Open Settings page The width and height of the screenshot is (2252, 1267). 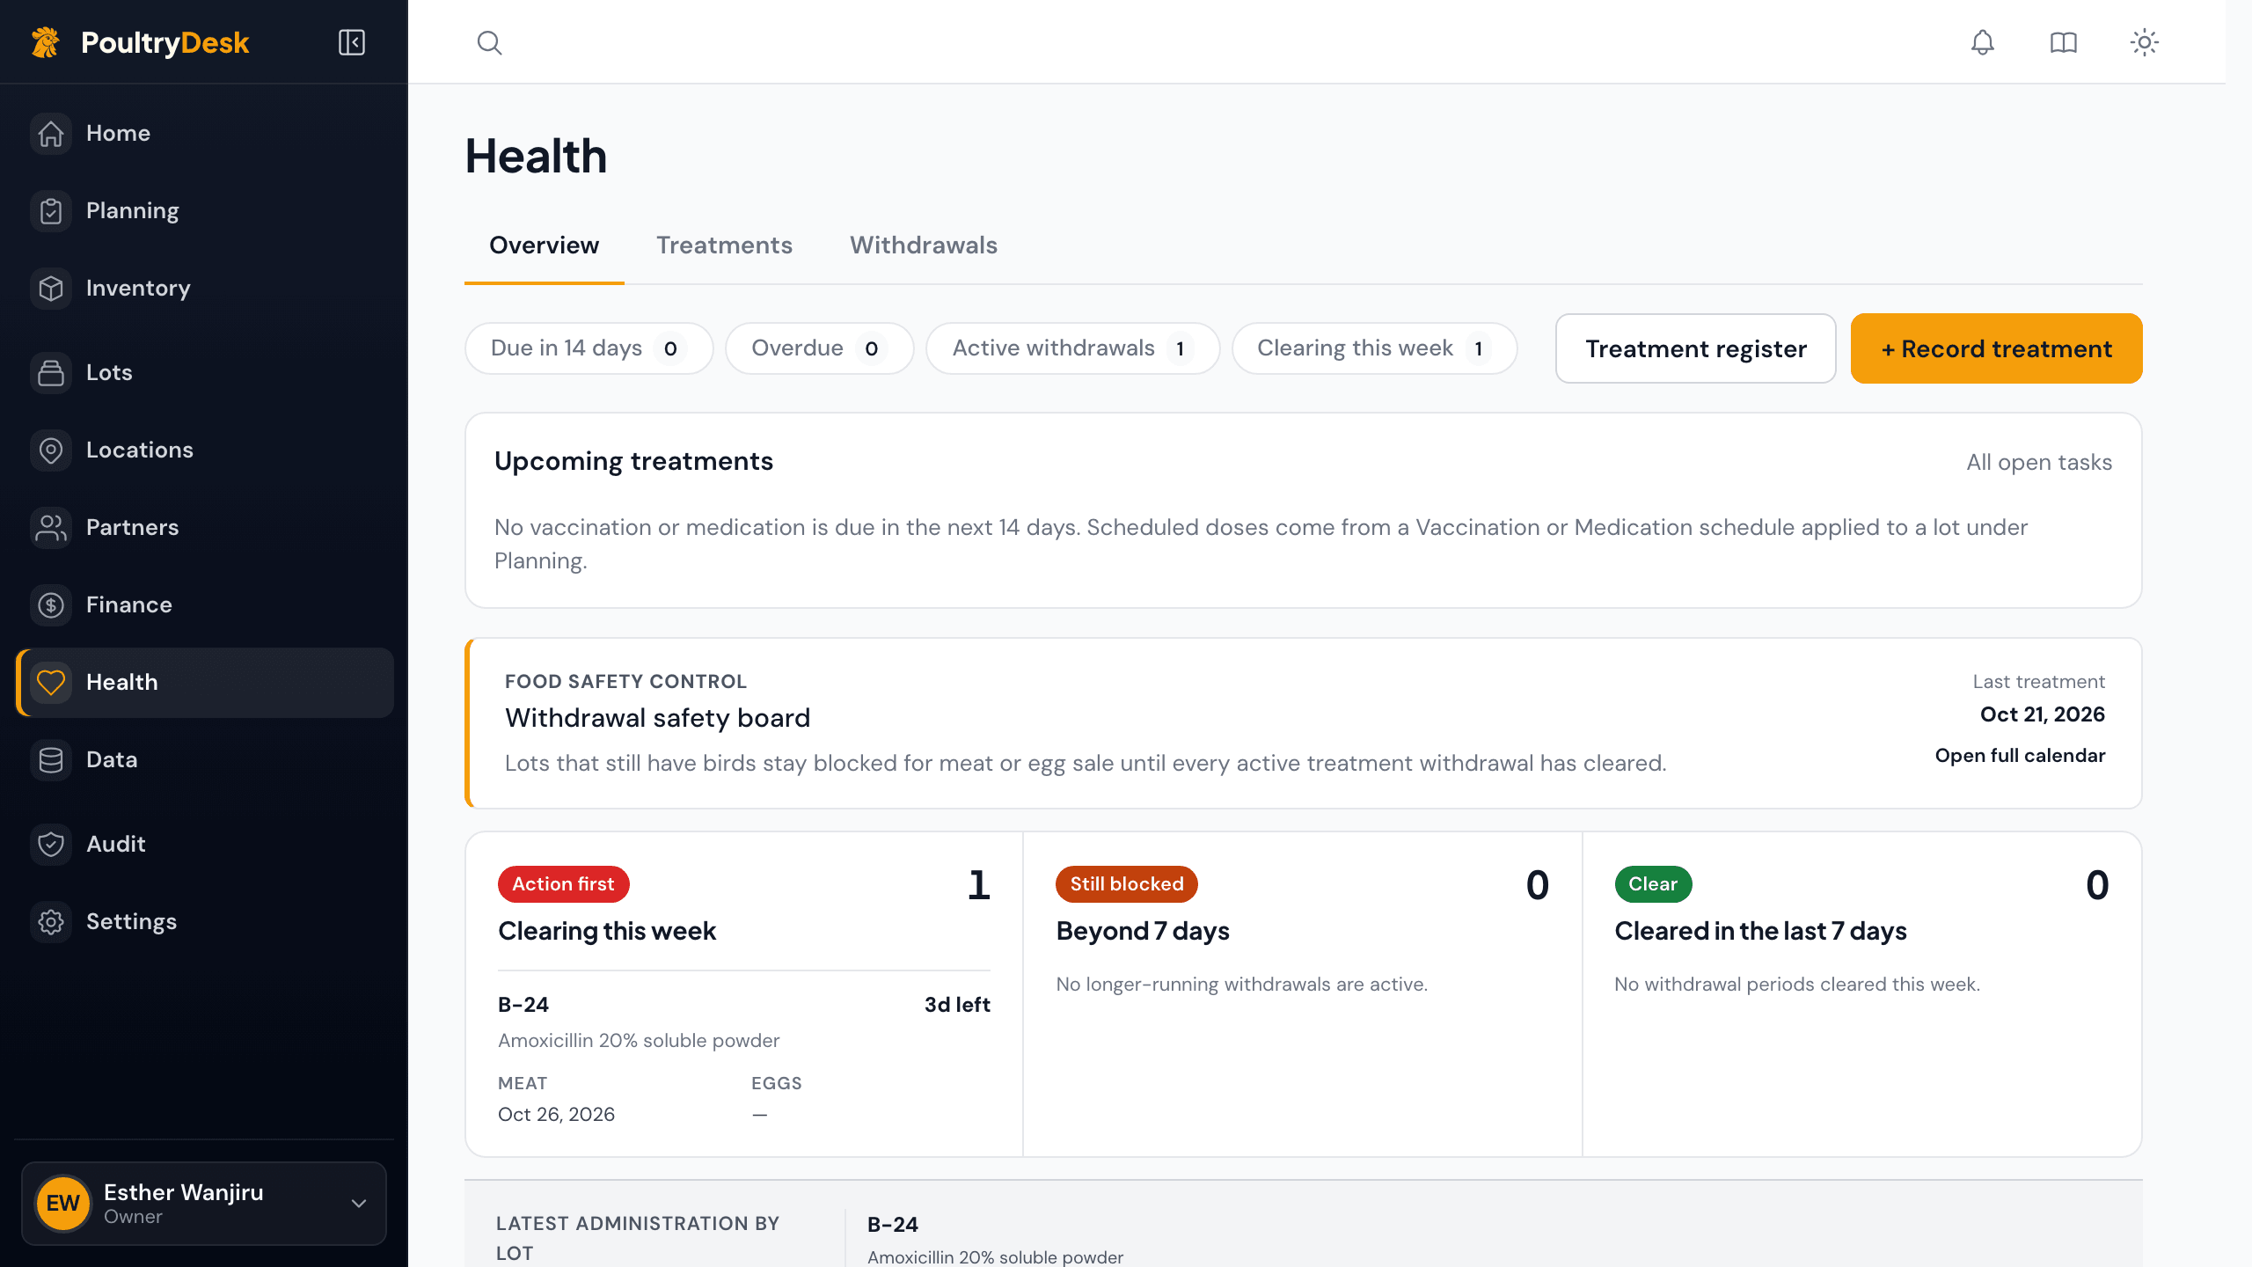[204, 922]
